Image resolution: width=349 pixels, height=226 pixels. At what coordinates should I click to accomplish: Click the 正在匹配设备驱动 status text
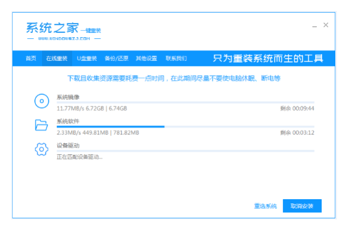pos(80,157)
